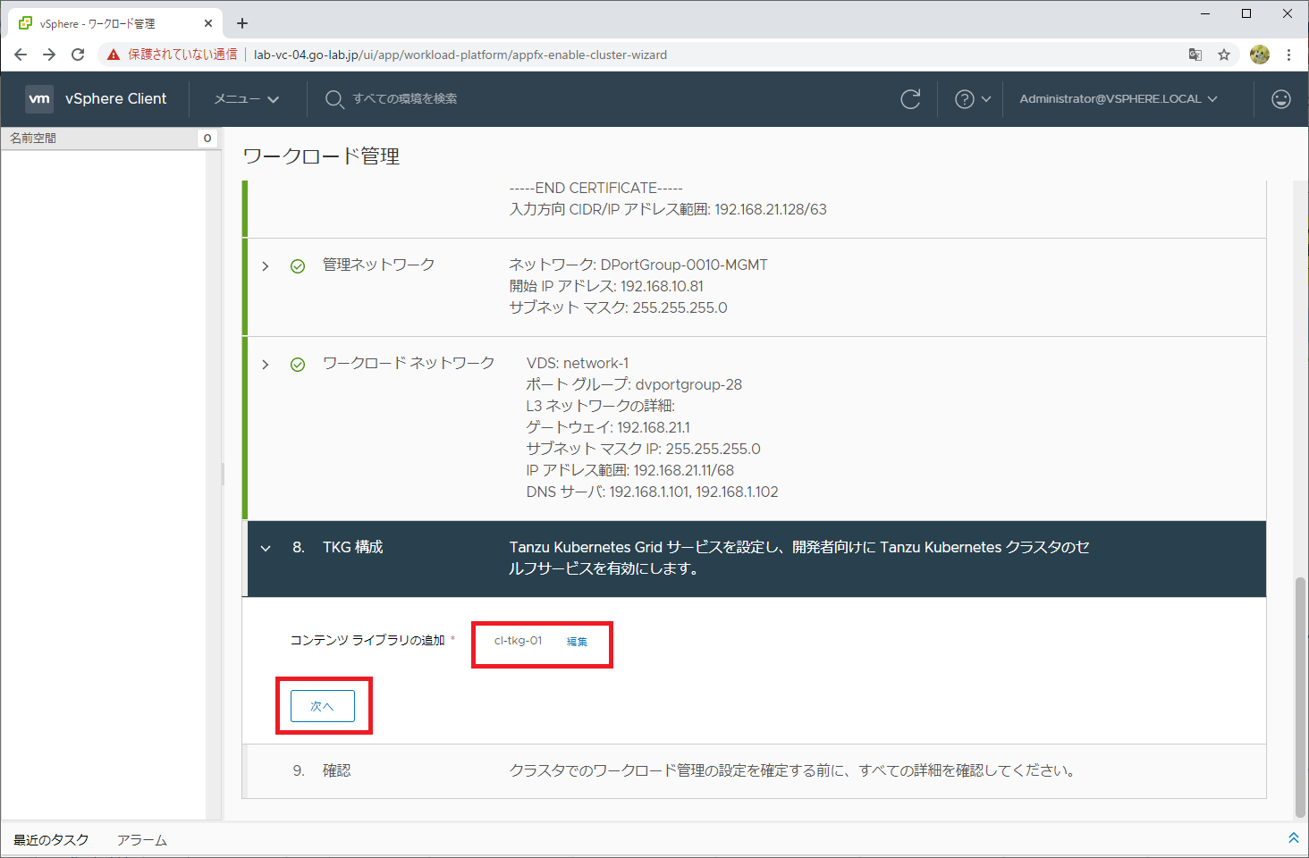The height and width of the screenshot is (858, 1309).
Task: Close the vSphere browser tab
Action: [x=208, y=23]
